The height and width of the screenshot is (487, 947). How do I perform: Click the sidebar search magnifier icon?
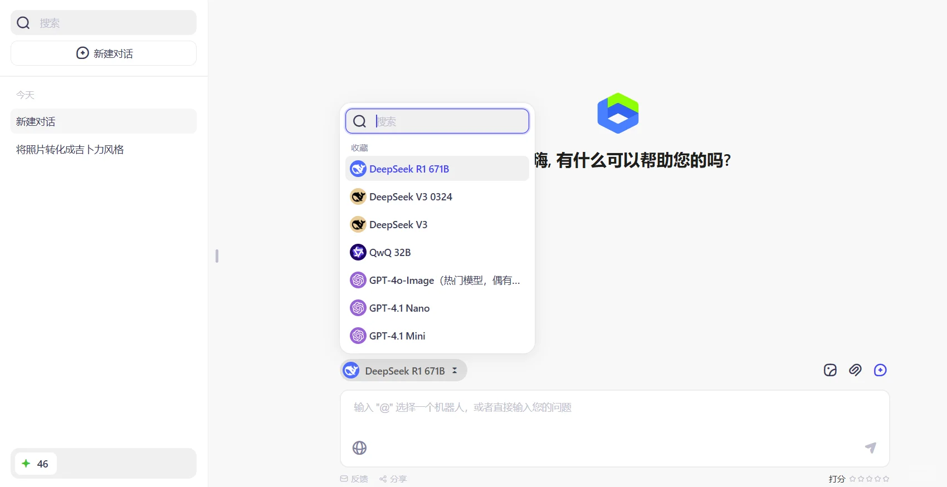[x=23, y=23]
